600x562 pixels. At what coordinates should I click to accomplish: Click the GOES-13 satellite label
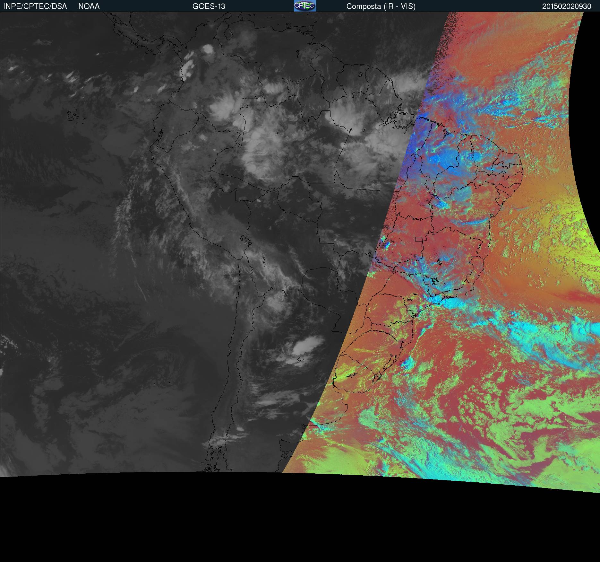tap(209, 6)
